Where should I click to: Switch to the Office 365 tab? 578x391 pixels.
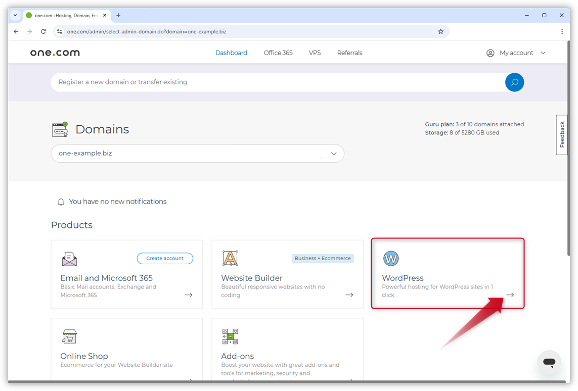(278, 53)
